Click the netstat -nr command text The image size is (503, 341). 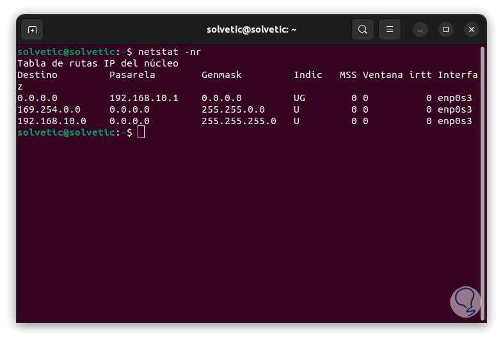[170, 52]
